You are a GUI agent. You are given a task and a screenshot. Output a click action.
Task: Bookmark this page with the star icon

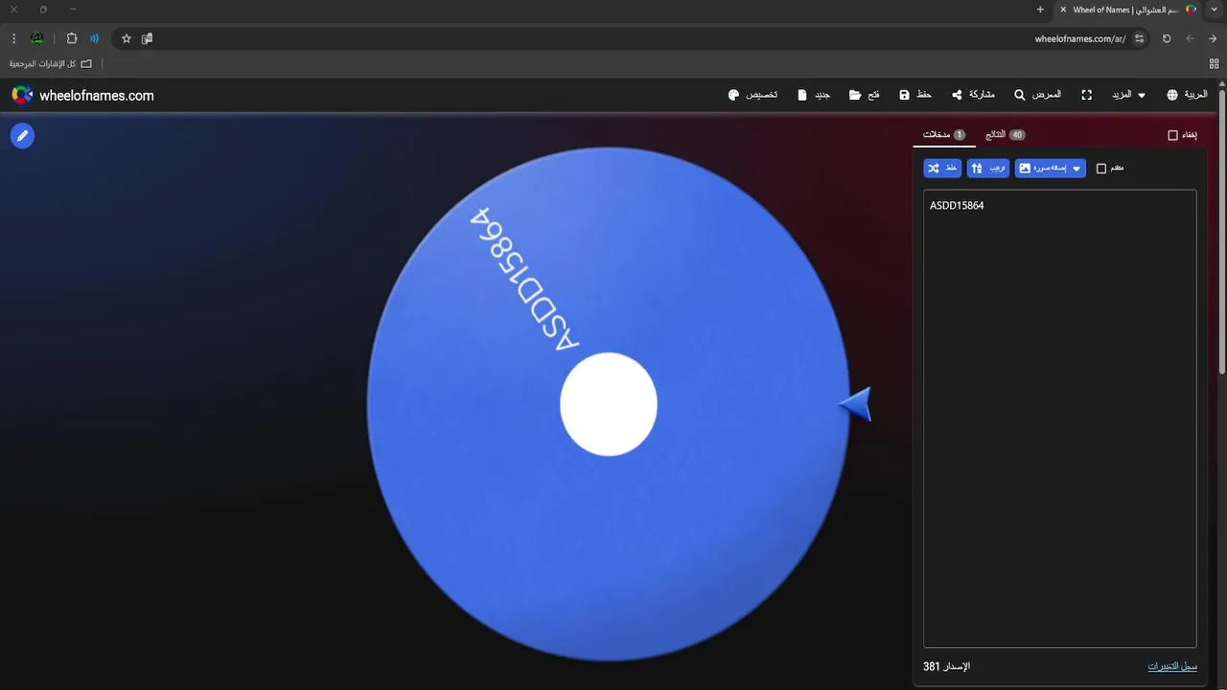(x=126, y=38)
